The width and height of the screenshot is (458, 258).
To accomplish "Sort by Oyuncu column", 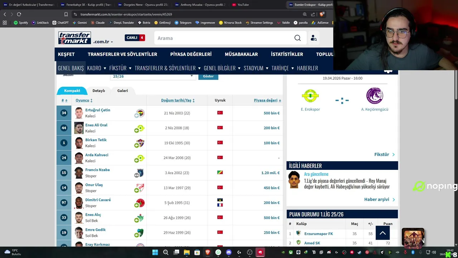I will [x=84, y=100].
